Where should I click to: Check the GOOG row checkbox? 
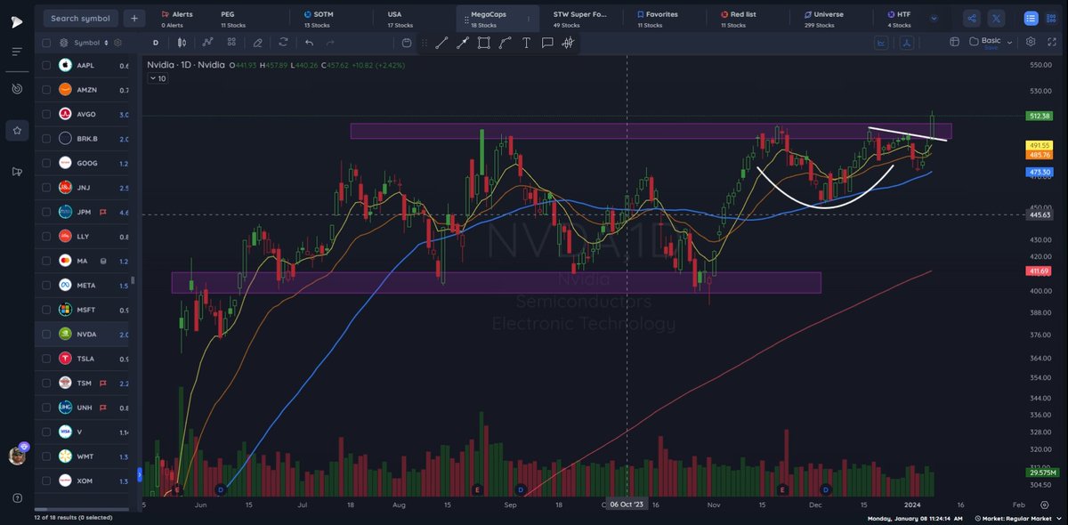[46, 164]
